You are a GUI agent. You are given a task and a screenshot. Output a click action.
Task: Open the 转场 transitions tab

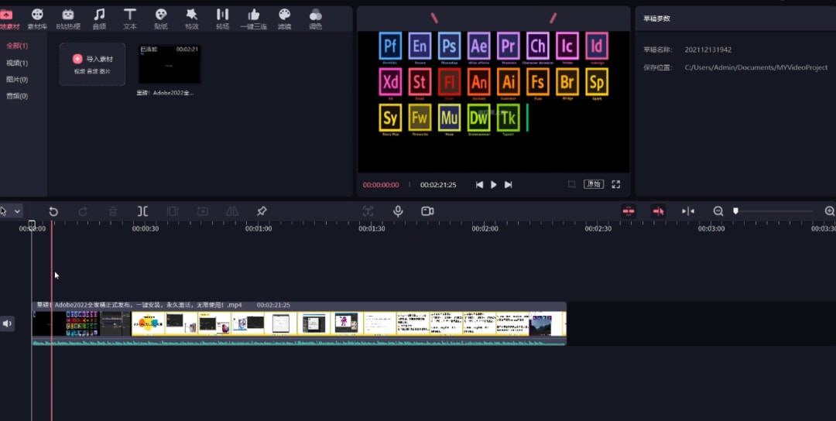pyautogui.click(x=222, y=19)
